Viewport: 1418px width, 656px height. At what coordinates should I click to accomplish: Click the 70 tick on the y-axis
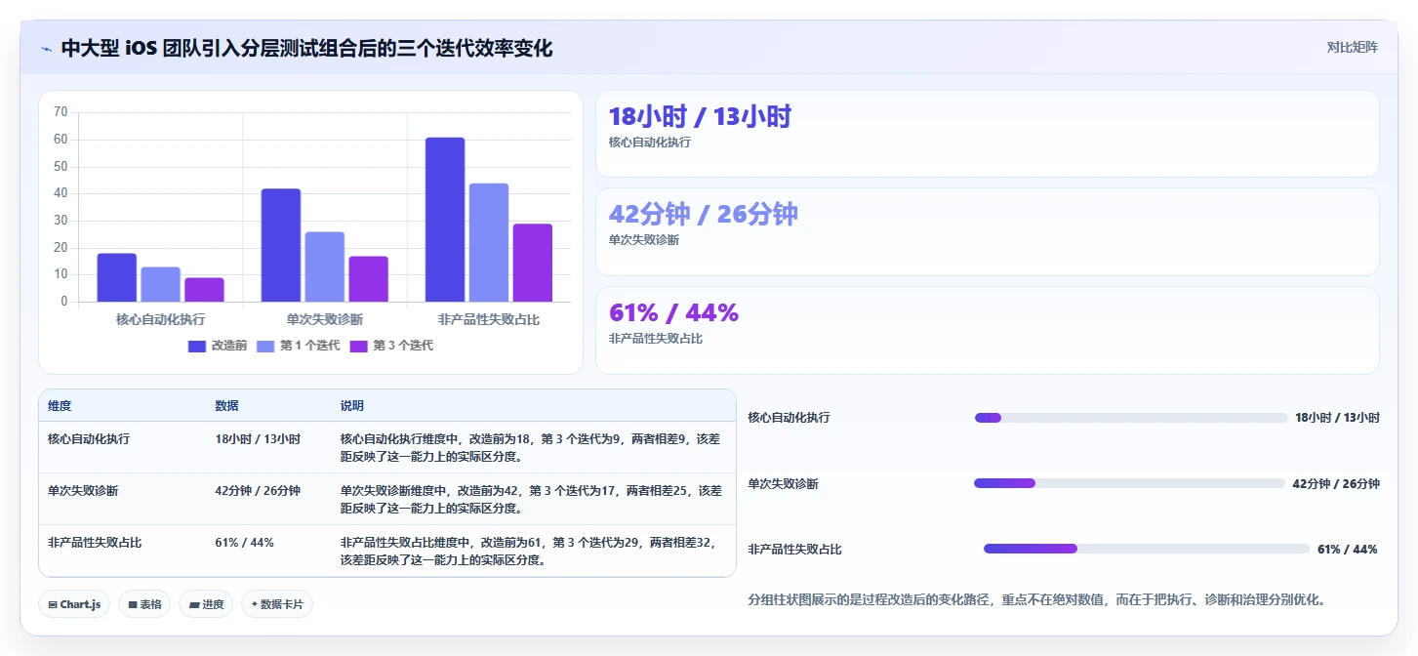point(61,112)
